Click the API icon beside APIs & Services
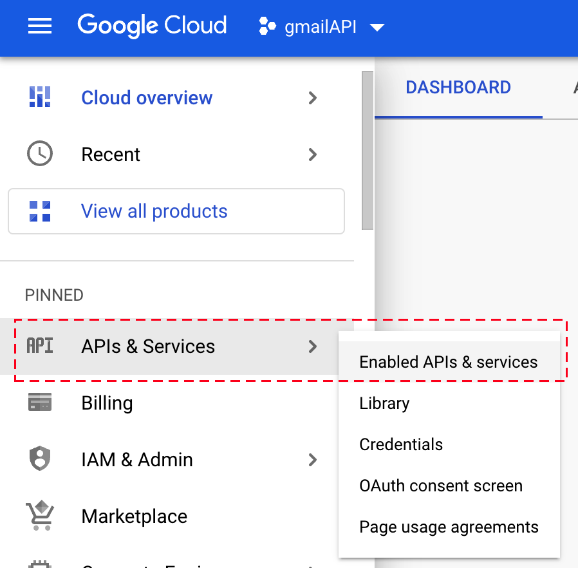578x568 pixels. coord(40,346)
